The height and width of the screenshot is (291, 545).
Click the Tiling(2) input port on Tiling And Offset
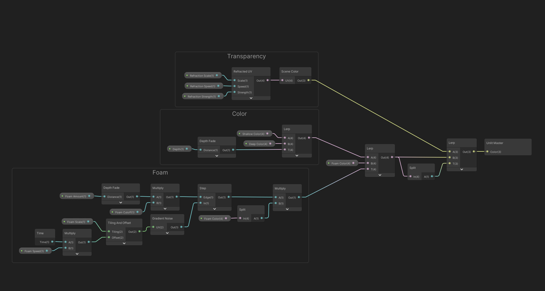(x=109, y=232)
